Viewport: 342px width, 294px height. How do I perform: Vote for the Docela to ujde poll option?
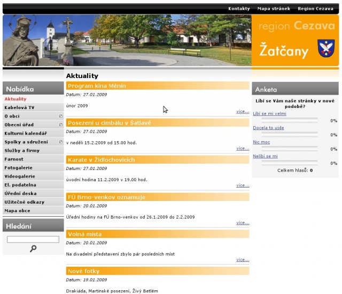(268, 128)
